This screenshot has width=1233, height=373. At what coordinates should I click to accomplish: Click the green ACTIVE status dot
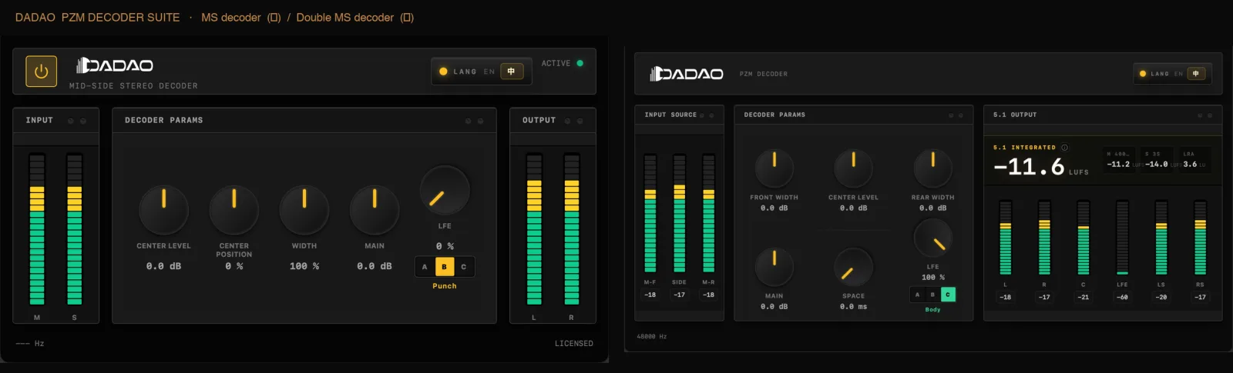tap(580, 63)
